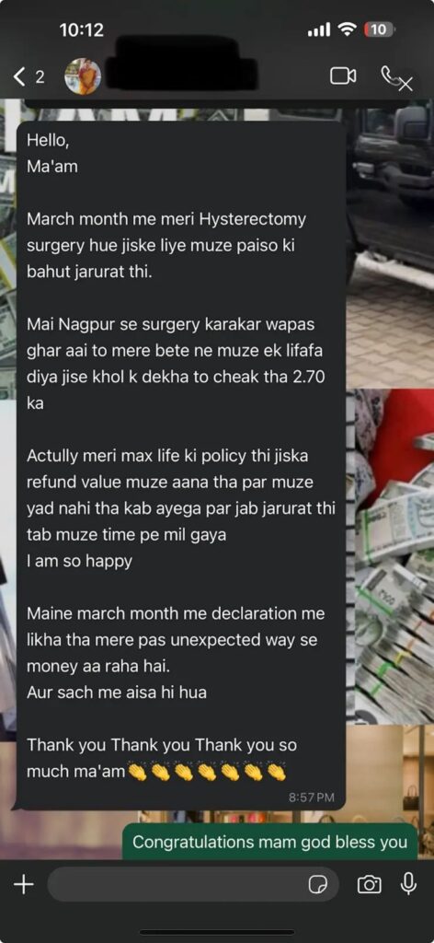Tap the battery level indicator showing 10

pos(378,29)
